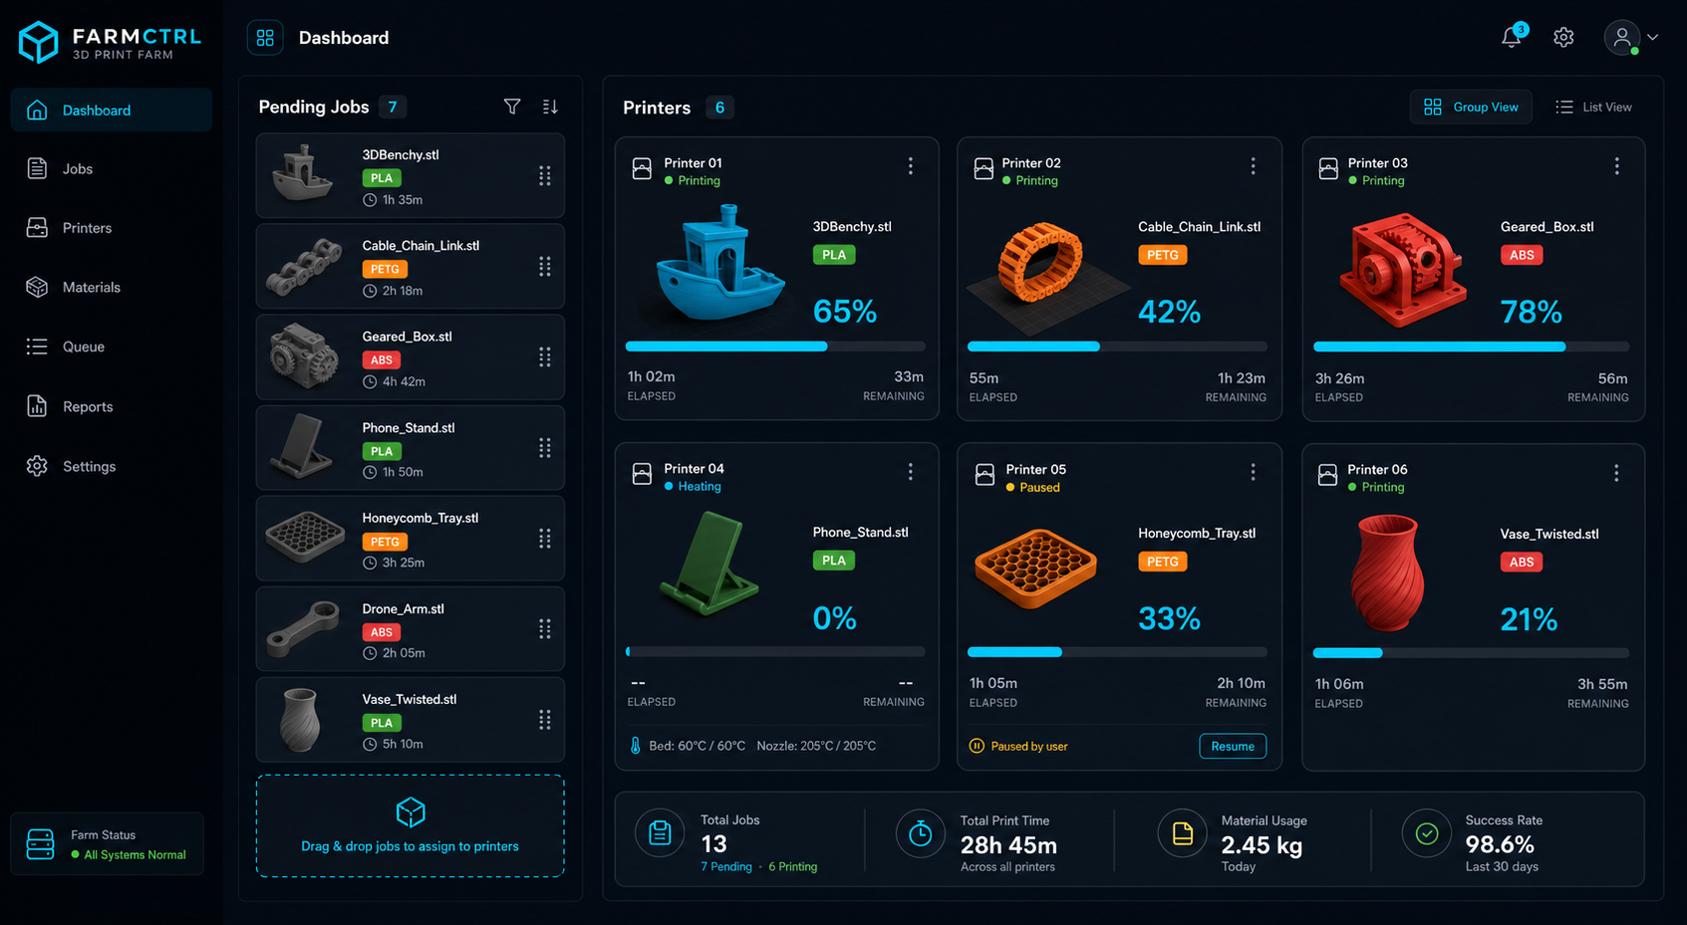Open settings gear in top bar

coord(1563,37)
